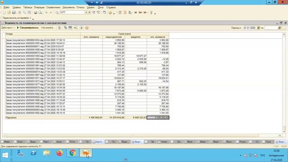Click the vertical scrollbar down arrow
The image size is (288, 162).
[284, 131]
